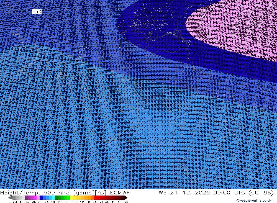The image size is (277, 203).
Task: Click the gray left arrow of color scale
Action: (x=10, y=197)
